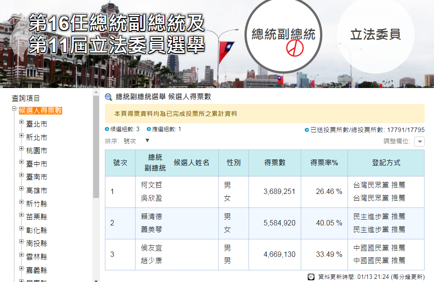Expand the 雲林縣 tree node
Screen dimensions: 434x282
tap(21, 255)
